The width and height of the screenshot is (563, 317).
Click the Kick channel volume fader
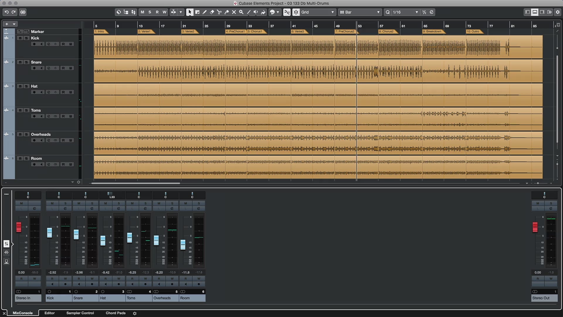click(x=50, y=232)
